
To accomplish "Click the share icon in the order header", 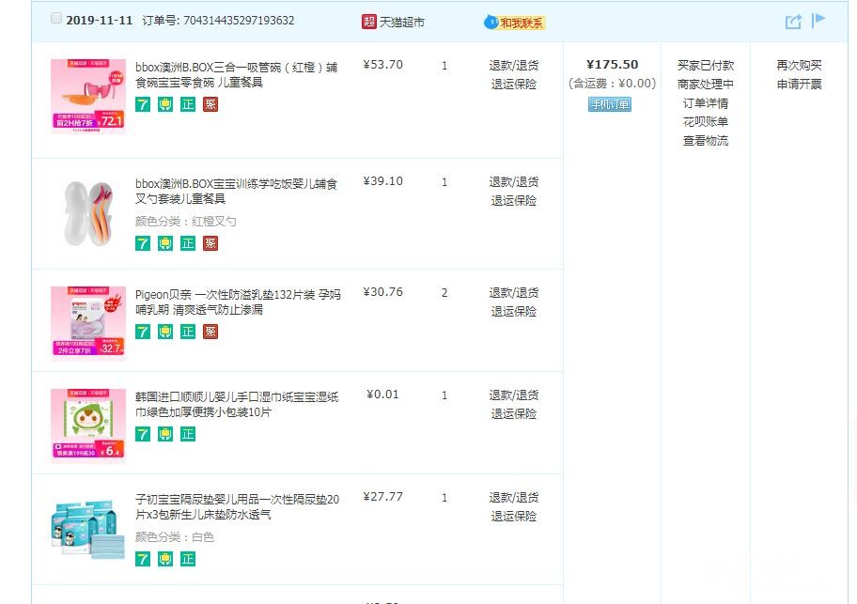I will point(793,22).
